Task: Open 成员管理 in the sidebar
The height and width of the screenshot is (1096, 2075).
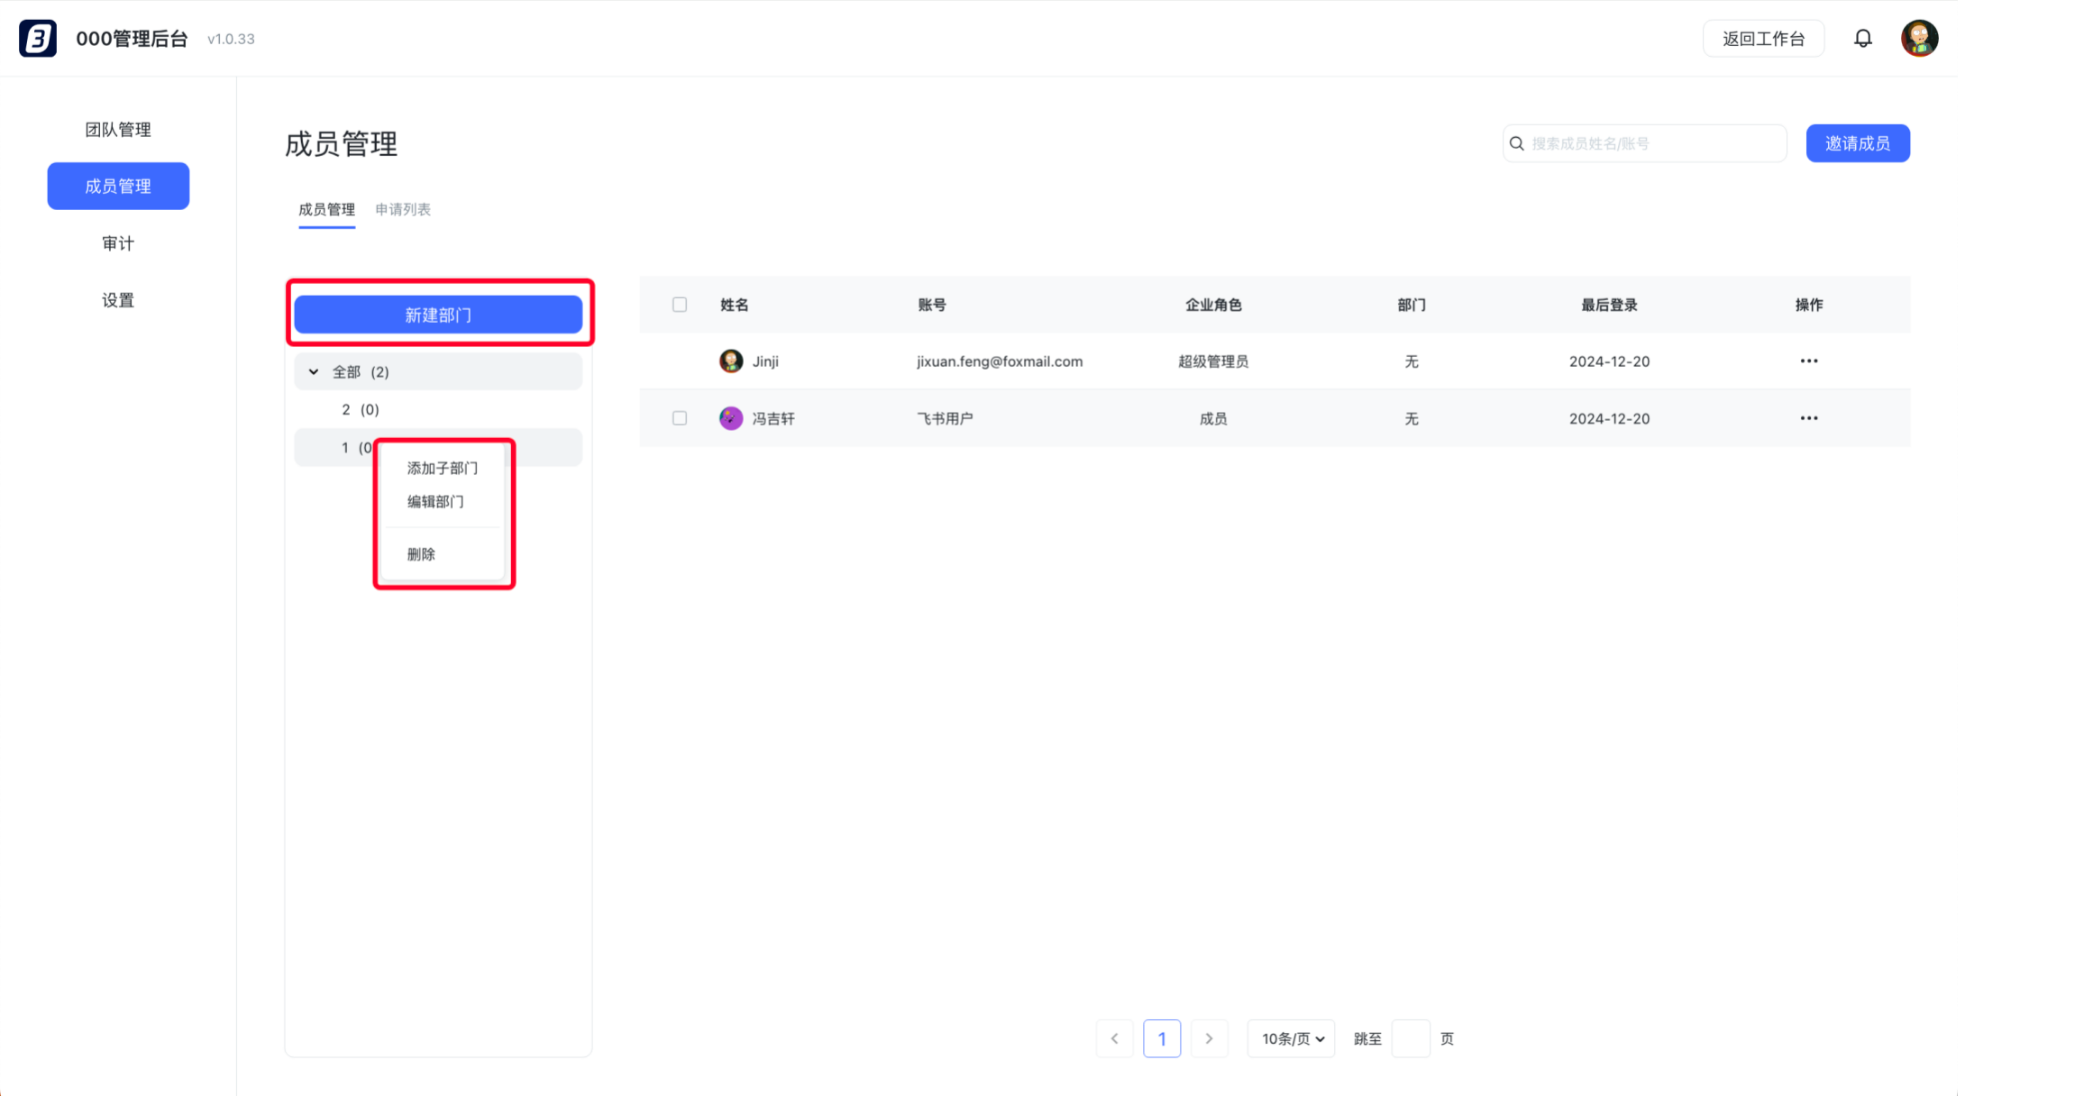Action: (x=118, y=186)
